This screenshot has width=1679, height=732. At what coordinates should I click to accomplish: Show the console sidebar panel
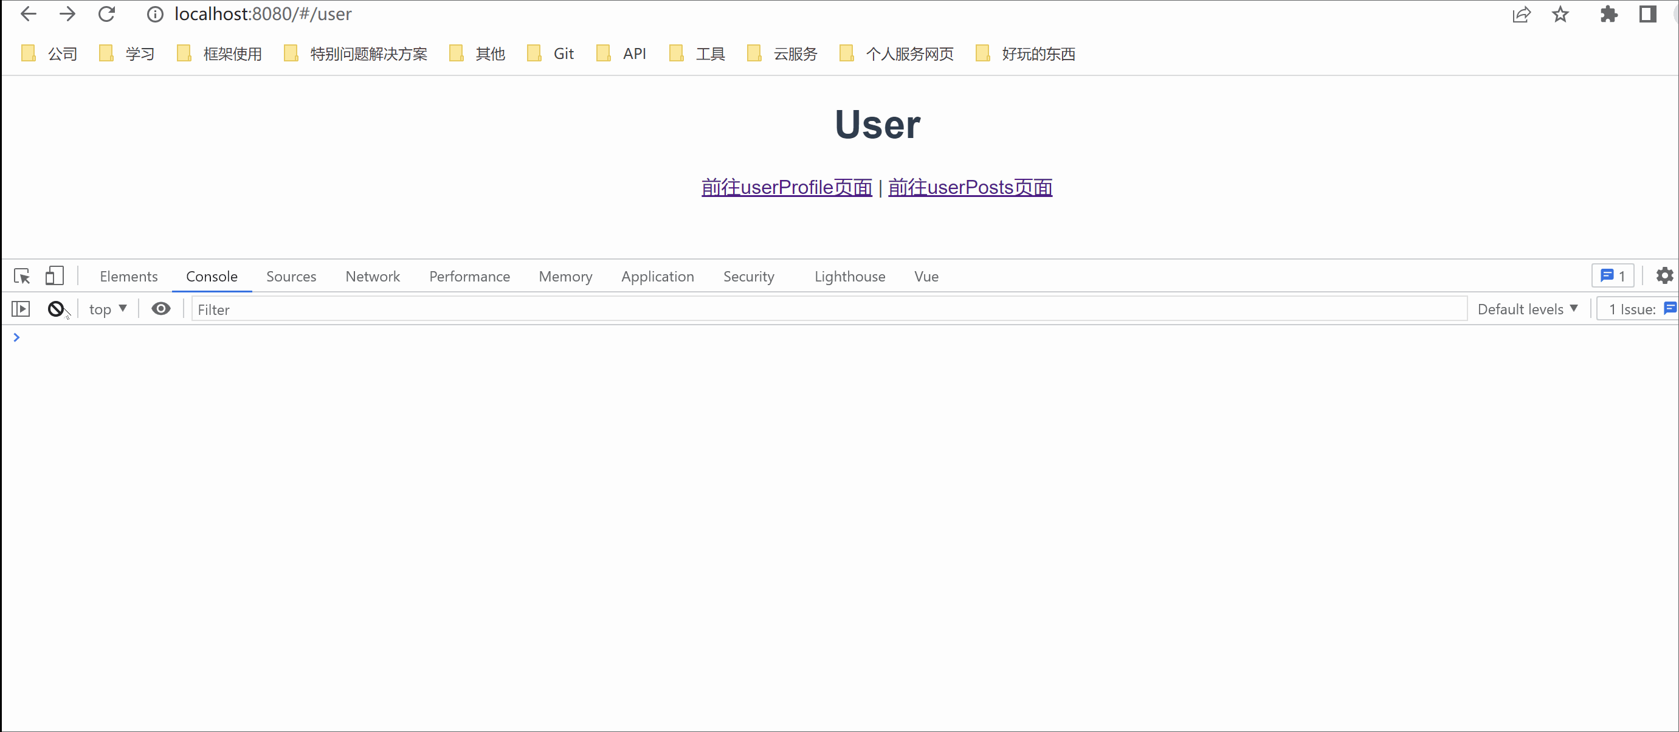(21, 309)
